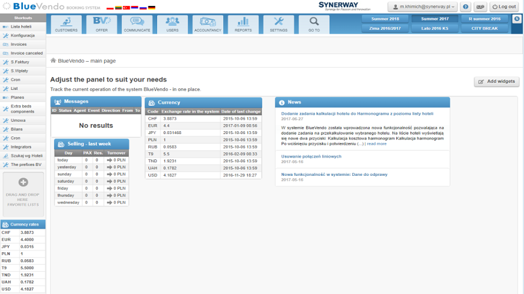Click the home icon in breadcrumb
524x294 pixels.
53,61
